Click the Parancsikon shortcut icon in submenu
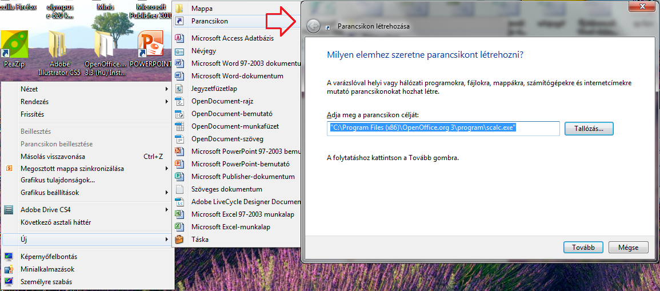This screenshot has height=291, width=660. (x=180, y=21)
